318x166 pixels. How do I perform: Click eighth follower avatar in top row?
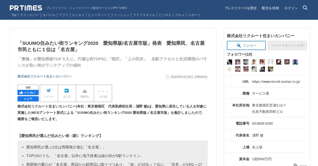(287, 62)
